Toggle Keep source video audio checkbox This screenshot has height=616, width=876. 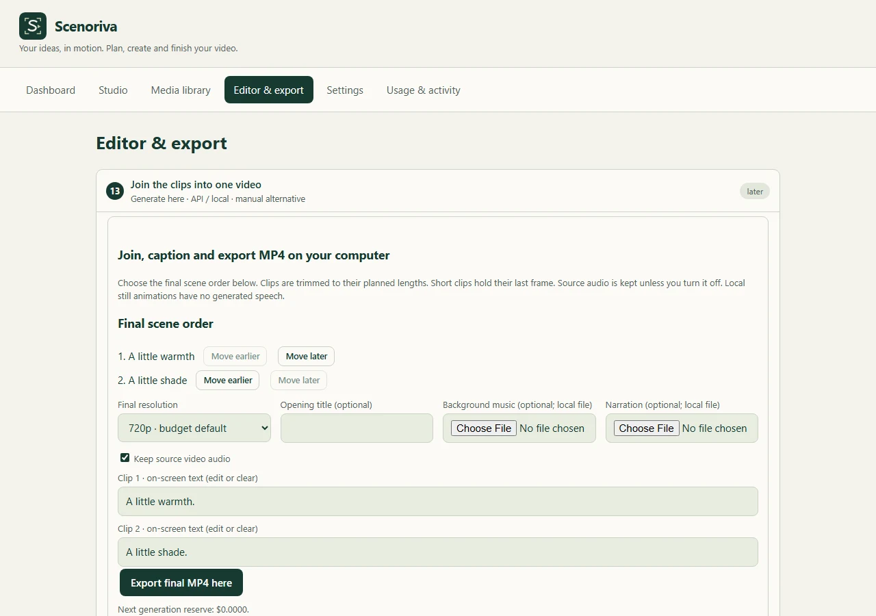[x=125, y=458]
